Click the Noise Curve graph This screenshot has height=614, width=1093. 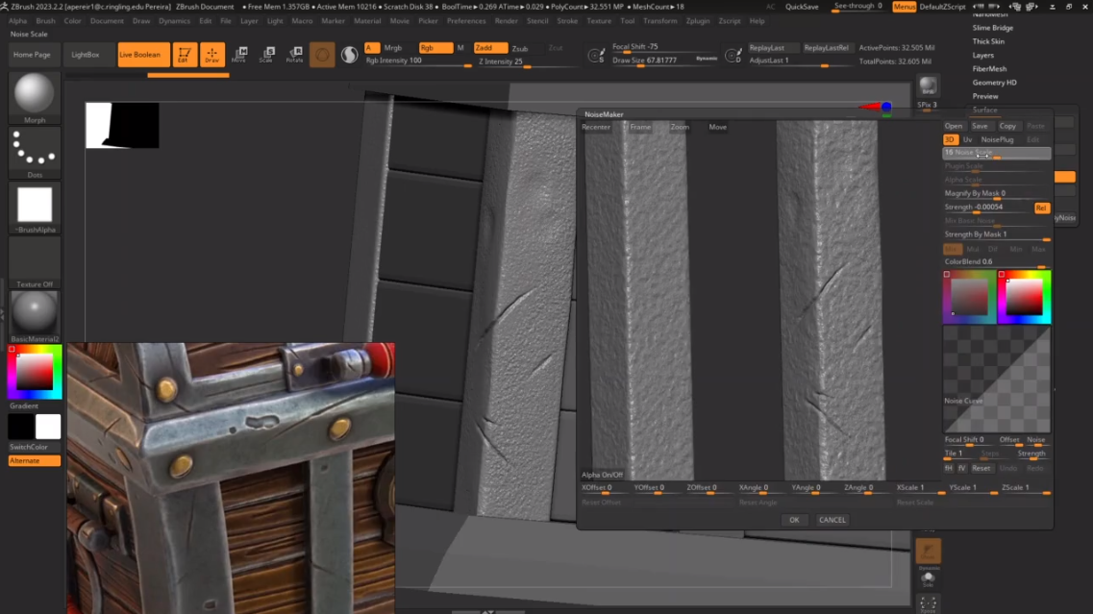[x=997, y=381]
